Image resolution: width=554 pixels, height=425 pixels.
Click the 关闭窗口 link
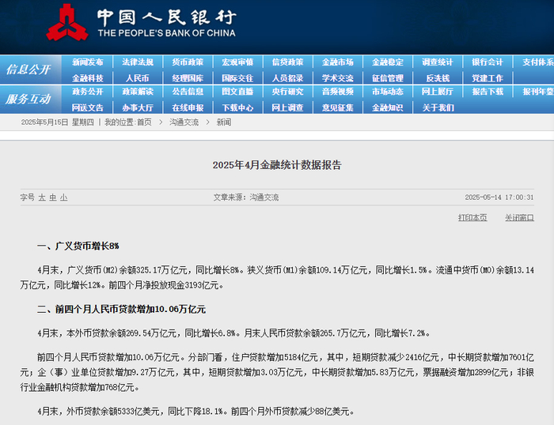click(x=519, y=217)
